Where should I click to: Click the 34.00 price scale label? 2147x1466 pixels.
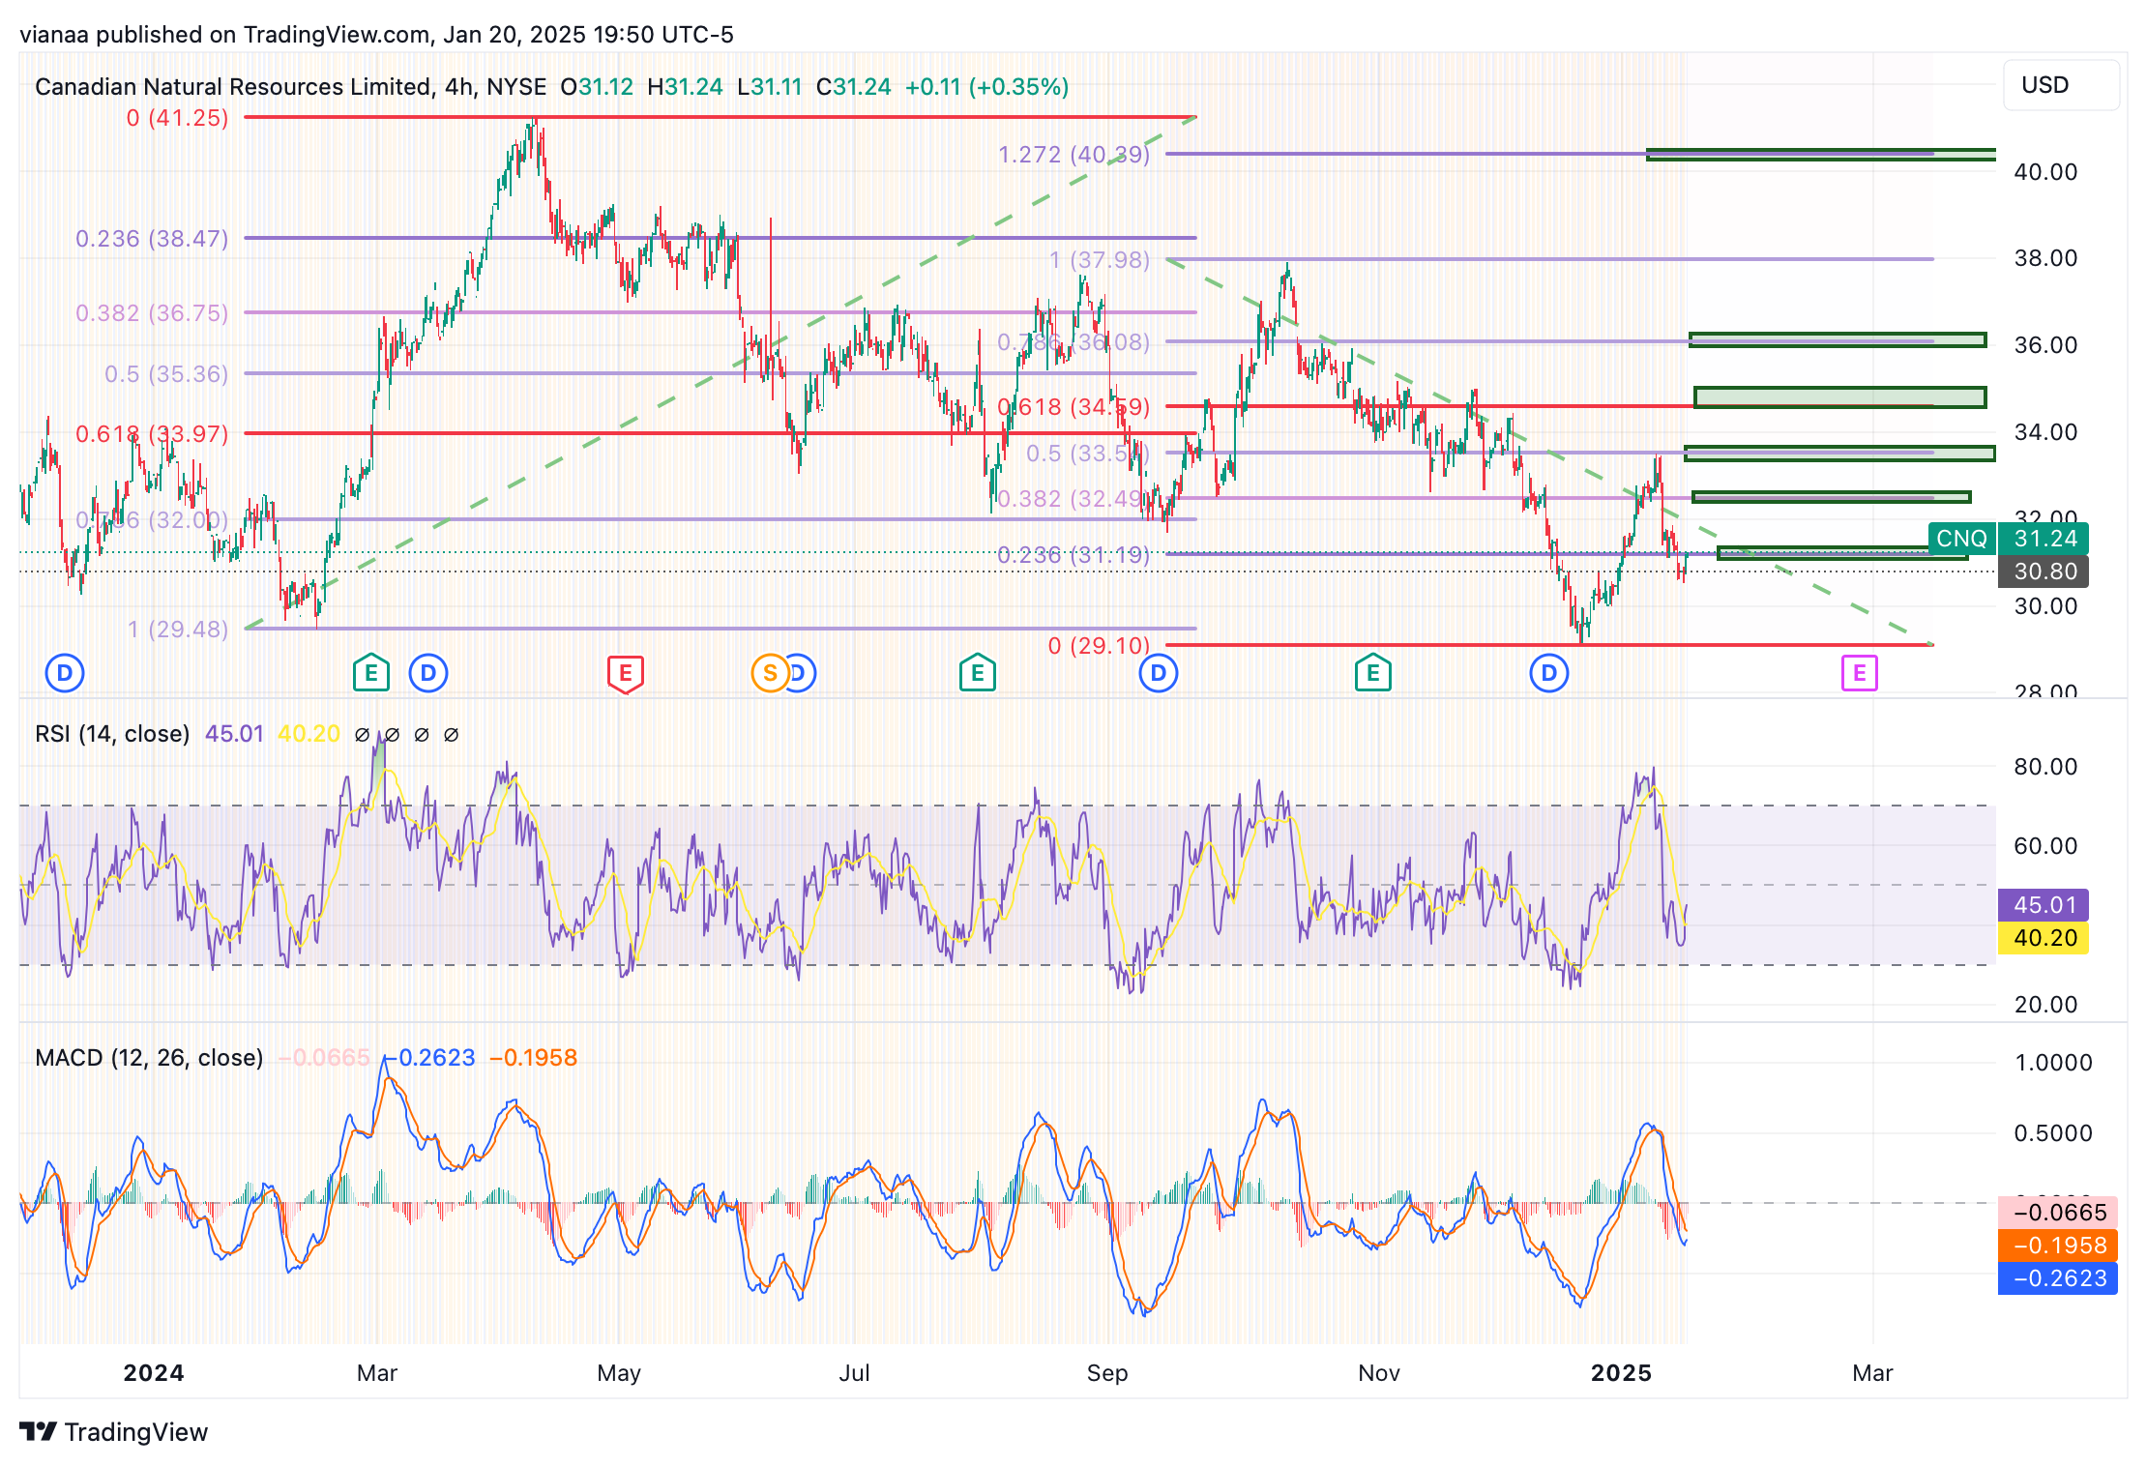tap(2045, 432)
